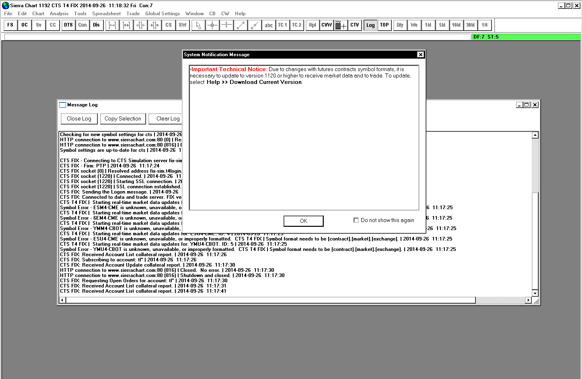Click the SW toolbar button
582x379 pixels.
pyautogui.click(x=183, y=25)
